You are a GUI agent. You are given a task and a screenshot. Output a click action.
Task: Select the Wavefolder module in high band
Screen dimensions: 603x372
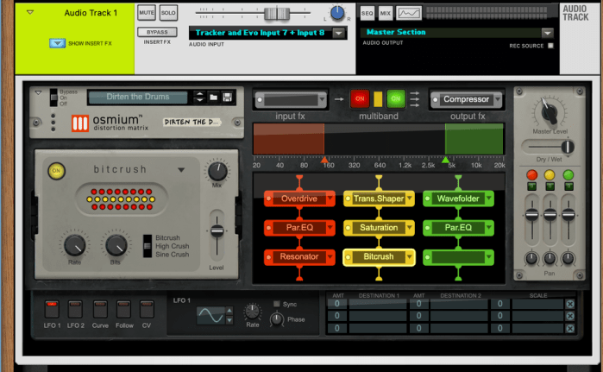tap(458, 199)
